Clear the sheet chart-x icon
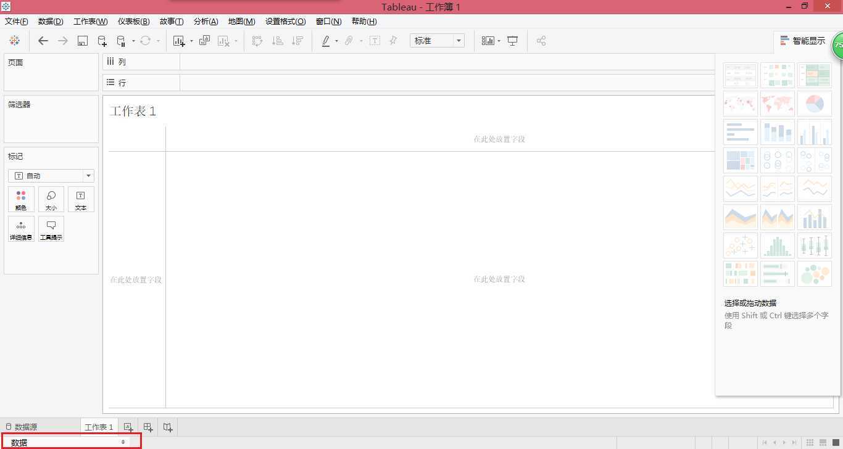Screen dimensions: 843x449 [x=223, y=41]
